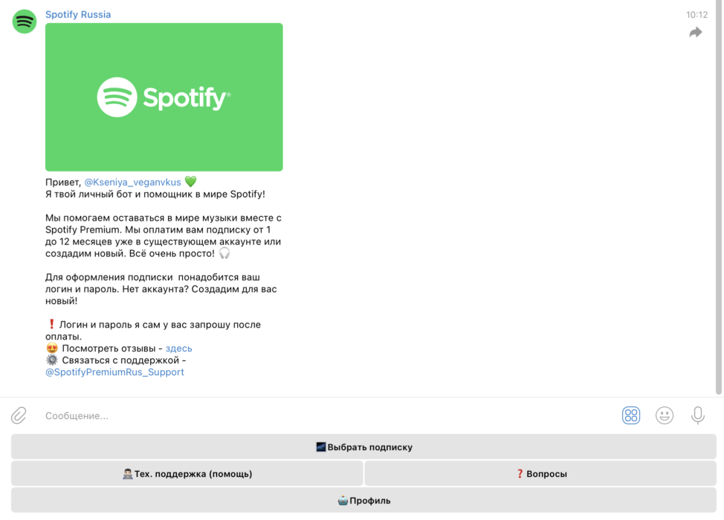Follow the здесь reviews link

pos(178,348)
